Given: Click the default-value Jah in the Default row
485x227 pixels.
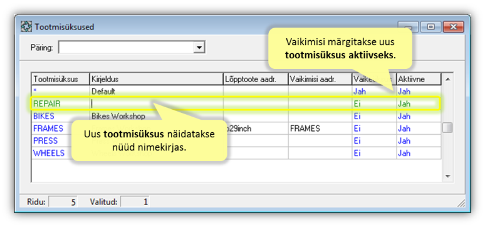Looking at the screenshot, I should [x=374, y=92].
